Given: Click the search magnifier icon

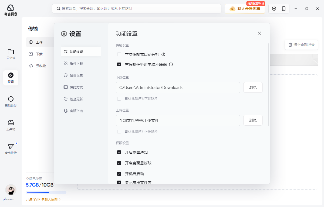Looking at the screenshot, I should (58, 9).
